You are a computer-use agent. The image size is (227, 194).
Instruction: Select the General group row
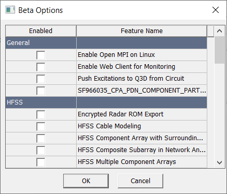[106, 43]
